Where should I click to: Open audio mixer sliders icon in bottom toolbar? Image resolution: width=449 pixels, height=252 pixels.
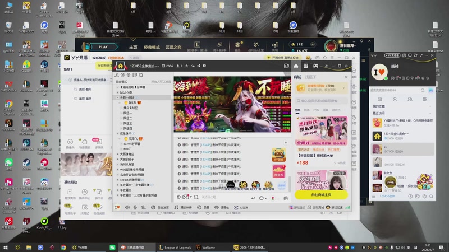click(x=144, y=207)
